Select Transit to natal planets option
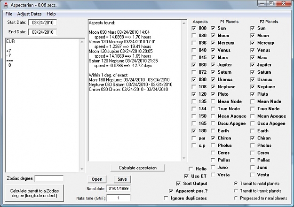This screenshot has width=294, height=207. click(x=236, y=184)
